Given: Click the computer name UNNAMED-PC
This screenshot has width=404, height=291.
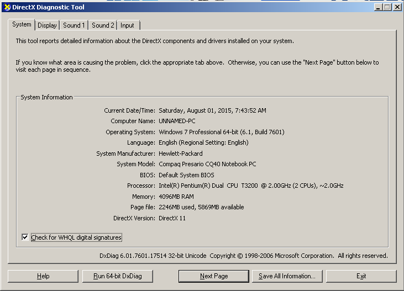Looking at the screenshot, I should coord(177,121).
